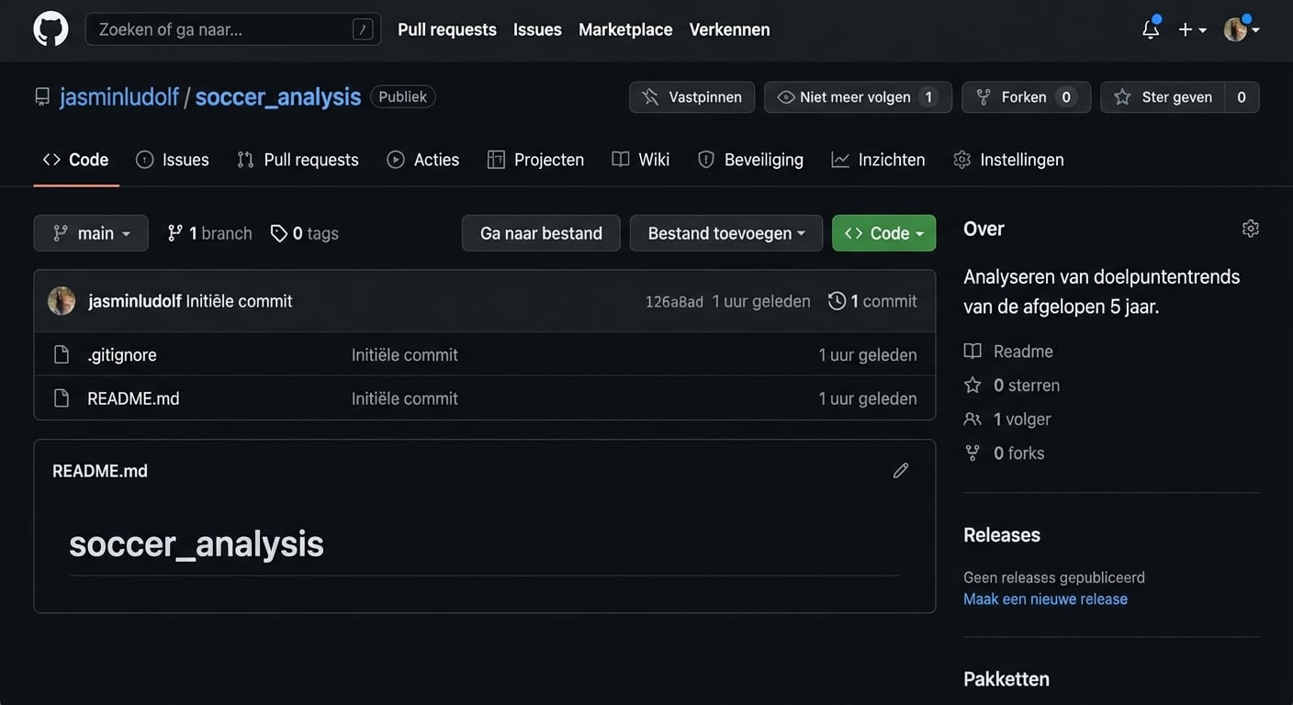Click the pencil icon to edit README
1293x705 pixels.
pos(900,471)
